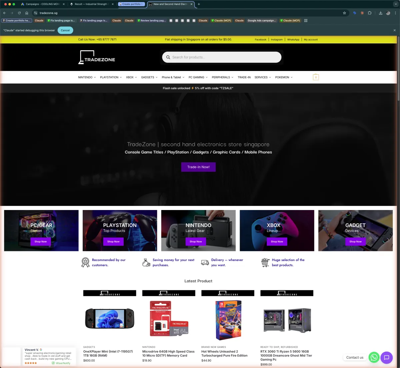Expand the PLAYSTATION menu
Screen dimensions: 400x368
point(111,77)
